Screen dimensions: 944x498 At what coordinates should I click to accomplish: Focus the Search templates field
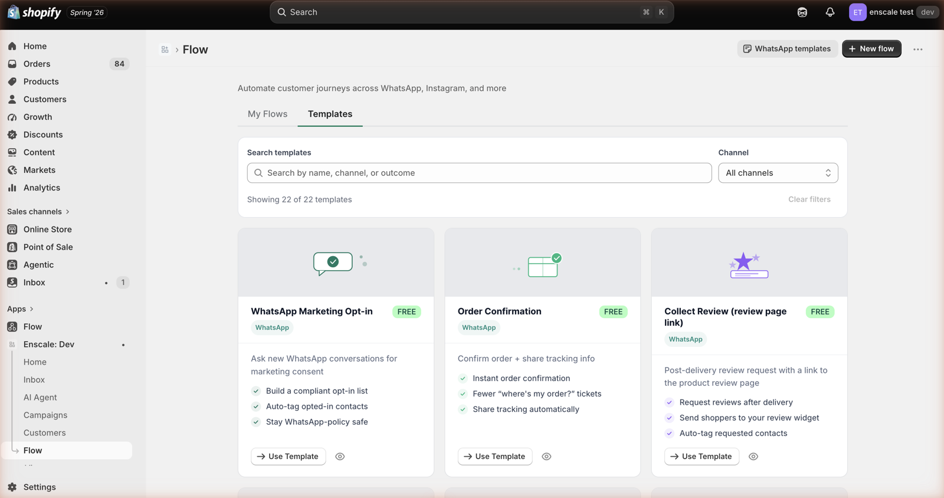479,173
